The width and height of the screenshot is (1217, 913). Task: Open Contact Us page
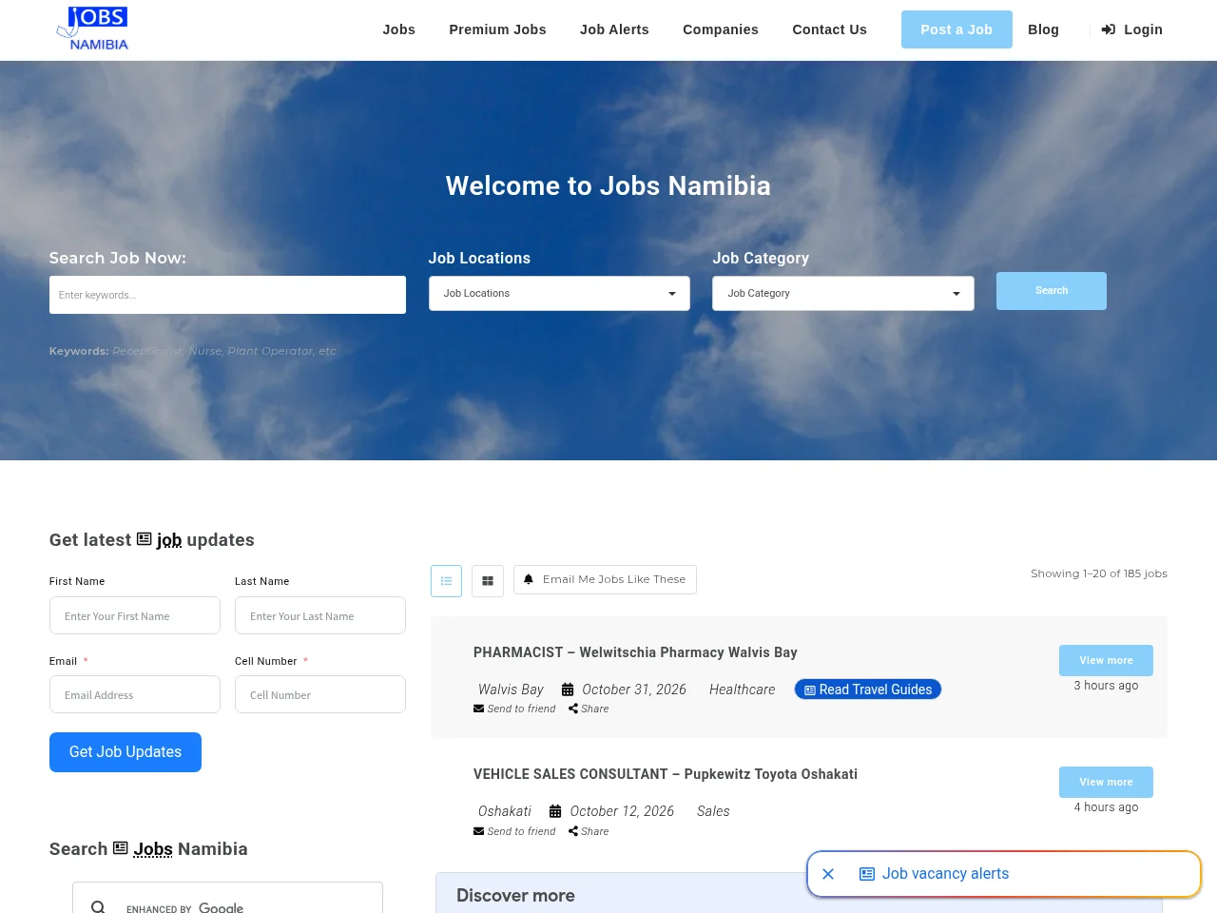pyautogui.click(x=830, y=29)
